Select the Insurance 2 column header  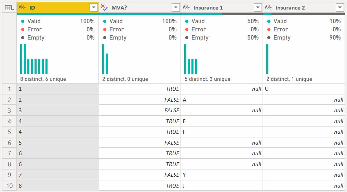click(x=304, y=8)
